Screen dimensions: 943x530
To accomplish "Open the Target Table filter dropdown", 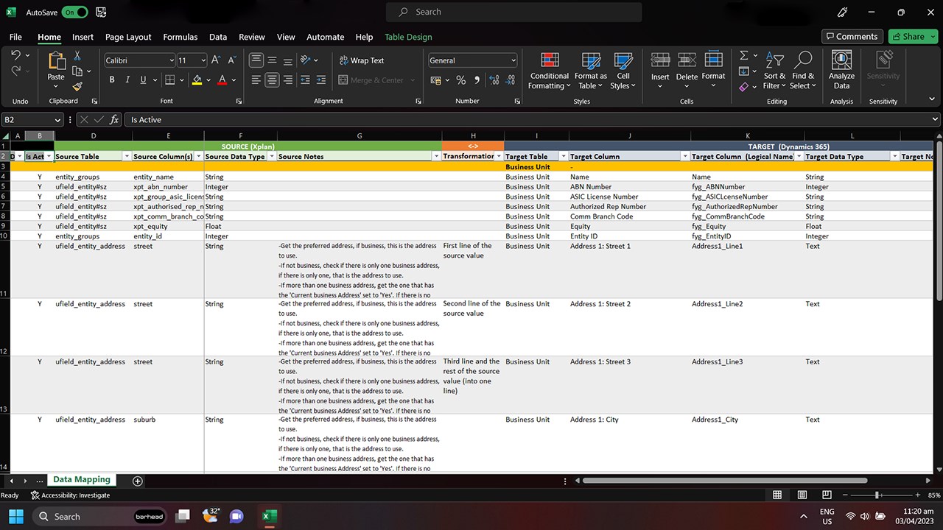I will 563,156.
